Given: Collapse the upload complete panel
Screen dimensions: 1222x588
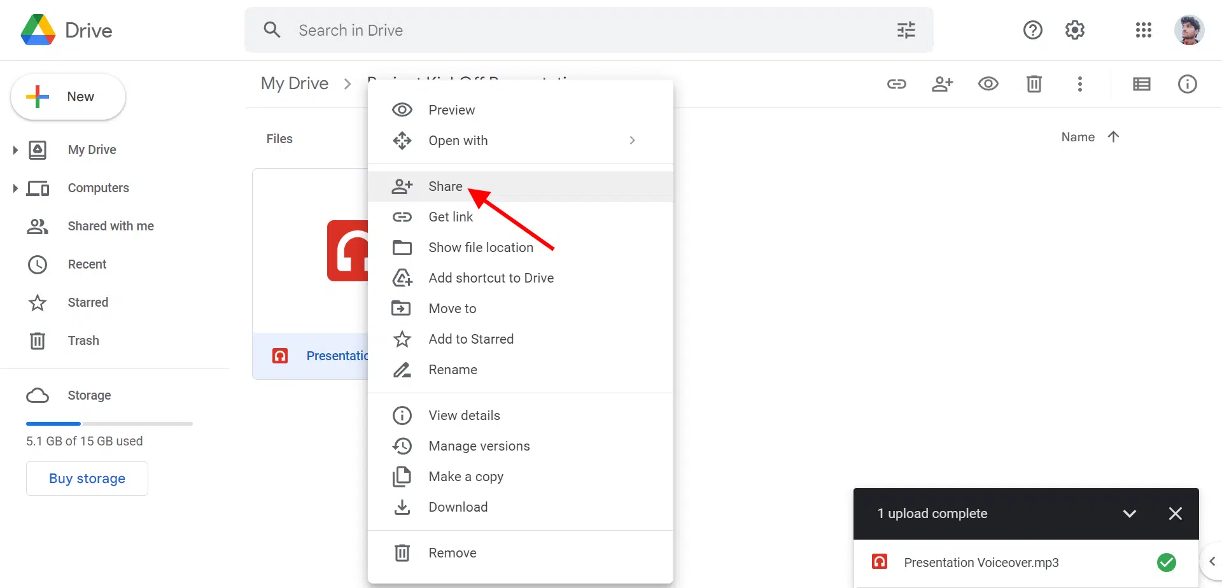Looking at the screenshot, I should tap(1129, 514).
